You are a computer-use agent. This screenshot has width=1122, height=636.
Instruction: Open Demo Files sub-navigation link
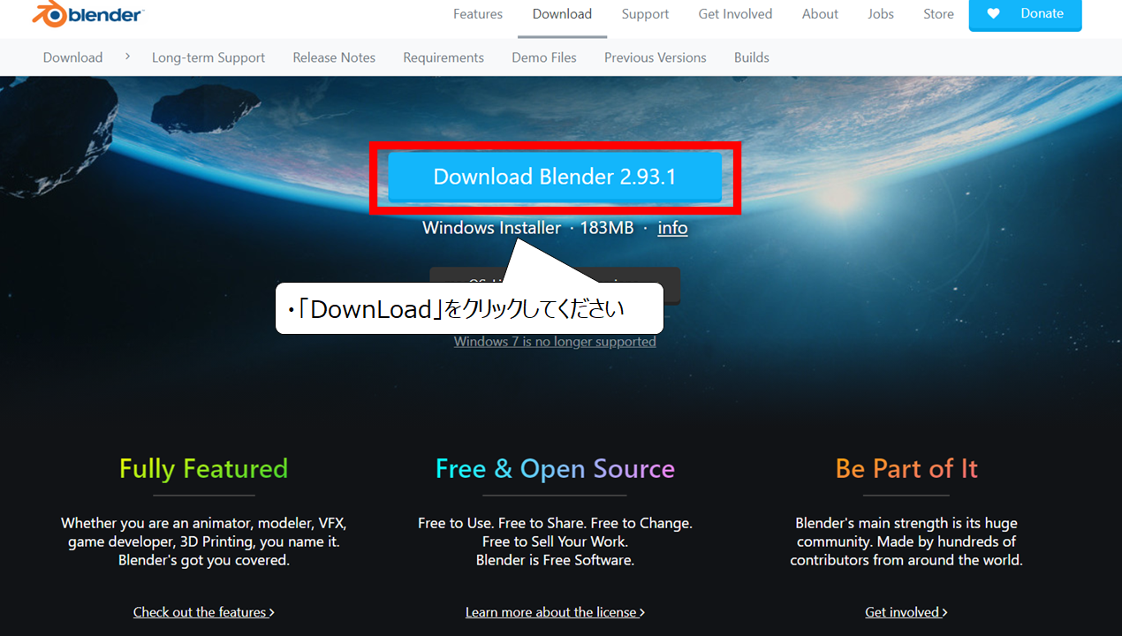coord(544,57)
